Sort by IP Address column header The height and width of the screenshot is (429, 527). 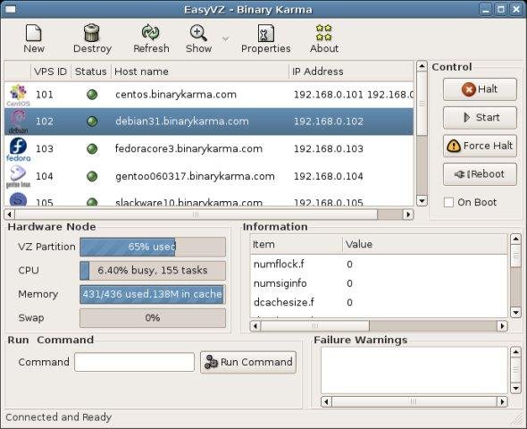[x=351, y=71]
